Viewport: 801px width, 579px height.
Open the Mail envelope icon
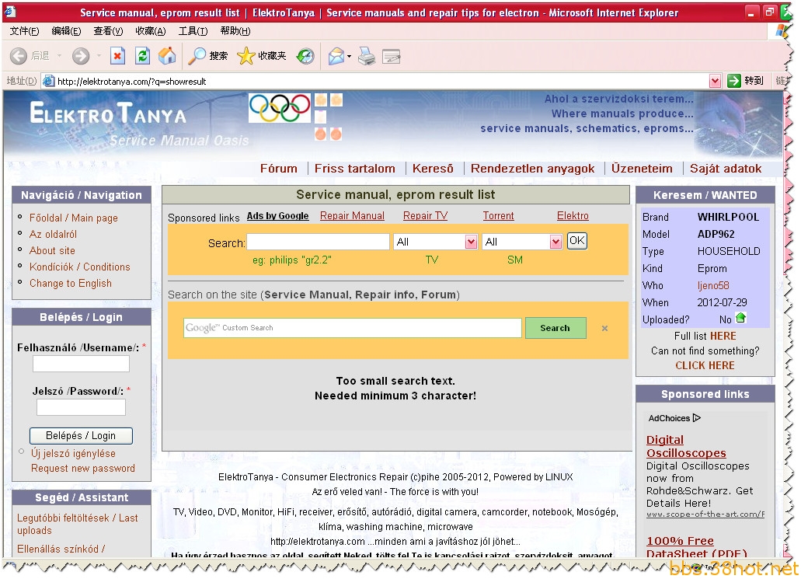(x=336, y=56)
